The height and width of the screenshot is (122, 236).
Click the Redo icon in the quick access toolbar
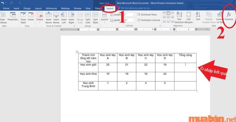pos(11,3)
